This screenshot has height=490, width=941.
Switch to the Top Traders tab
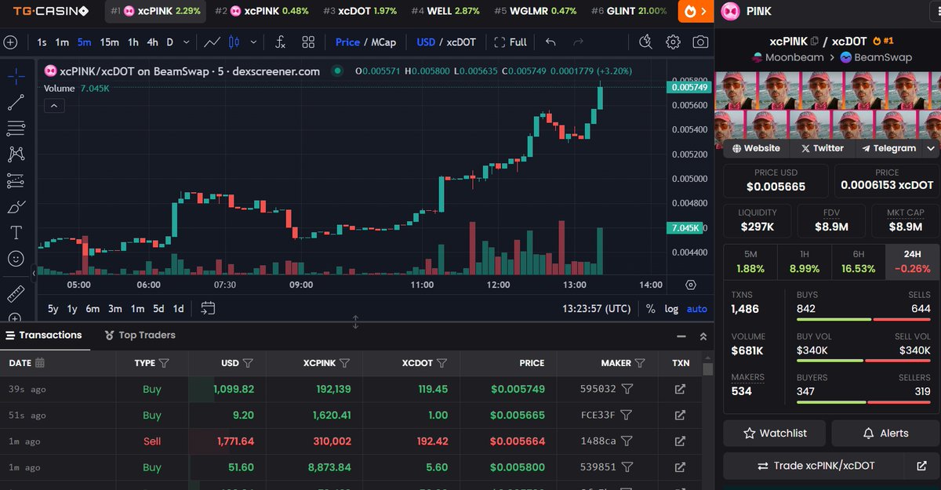[x=140, y=335]
